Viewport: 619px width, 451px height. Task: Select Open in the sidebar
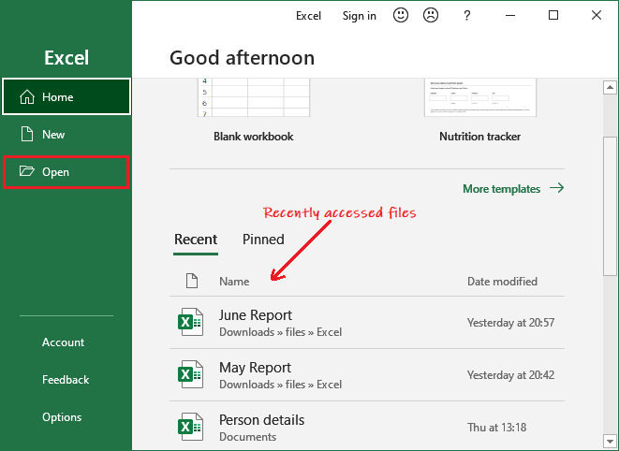[66, 172]
